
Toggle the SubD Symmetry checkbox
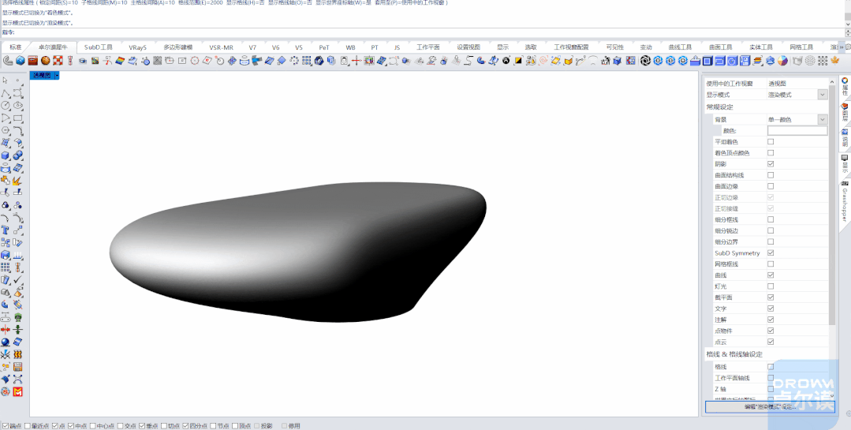point(771,253)
